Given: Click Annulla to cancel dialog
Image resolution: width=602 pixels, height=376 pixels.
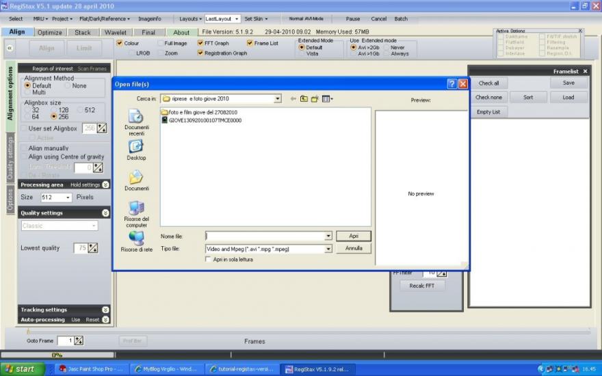Looking at the screenshot, I should 354,248.
